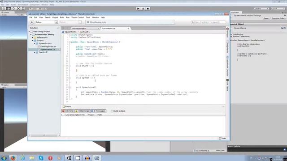The height and width of the screenshot is (161, 287).
Task: Toggle the Errors filter button
Action: tap(68, 111)
